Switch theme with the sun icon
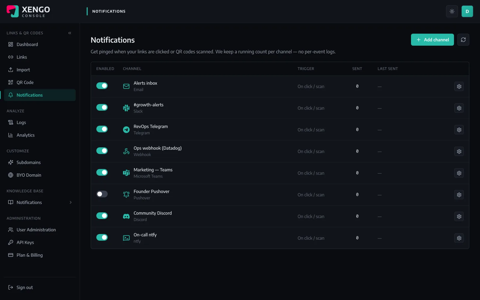 pyautogui.click(x=452, y=11)
